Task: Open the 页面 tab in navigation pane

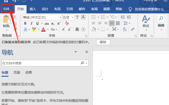Action: click(x=17, y=73)
